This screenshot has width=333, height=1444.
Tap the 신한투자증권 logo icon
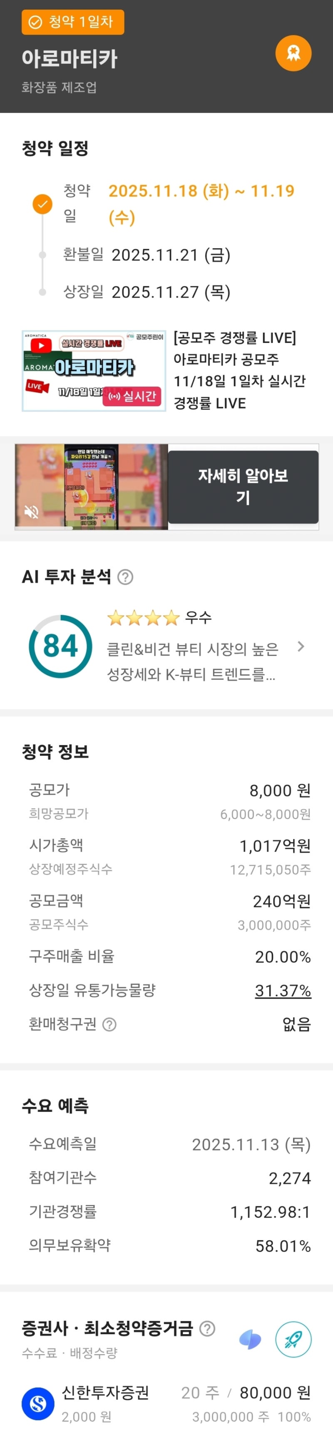[x=38, y=1403]
